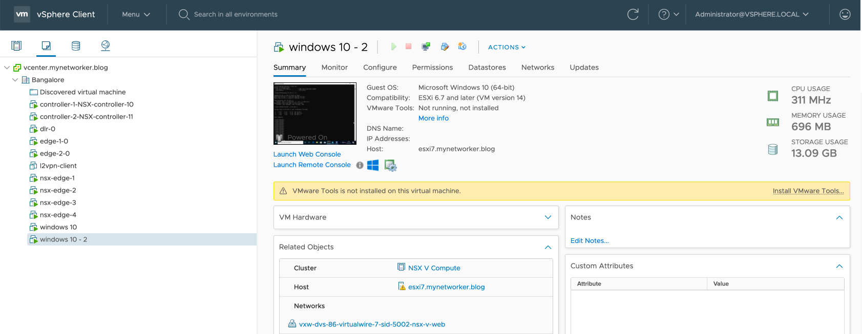This screenshot has height=334, width=862.
Task: Expand the VM Hardware panel
Action: tap(548, 217)
